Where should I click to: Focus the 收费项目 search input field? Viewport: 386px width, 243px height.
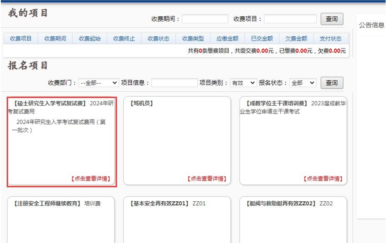pos(290,19)
